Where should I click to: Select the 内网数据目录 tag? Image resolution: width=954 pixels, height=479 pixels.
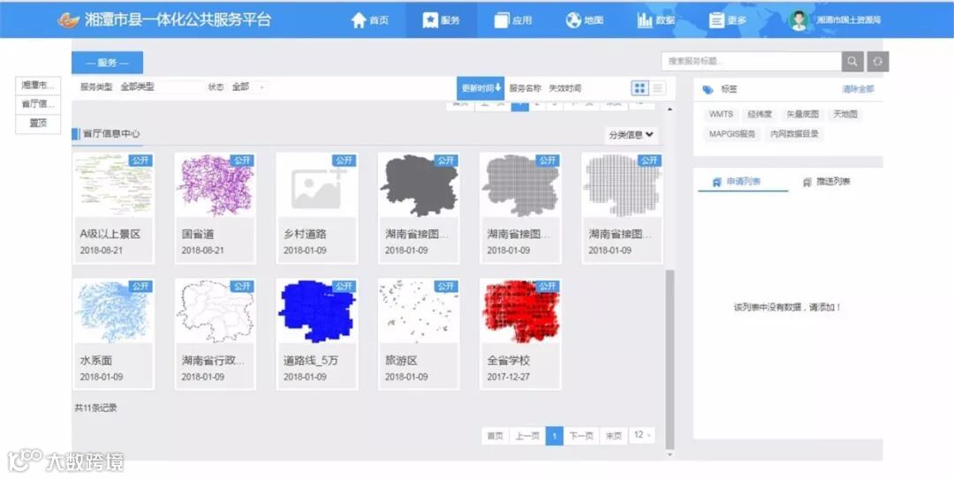click(794, 134)
